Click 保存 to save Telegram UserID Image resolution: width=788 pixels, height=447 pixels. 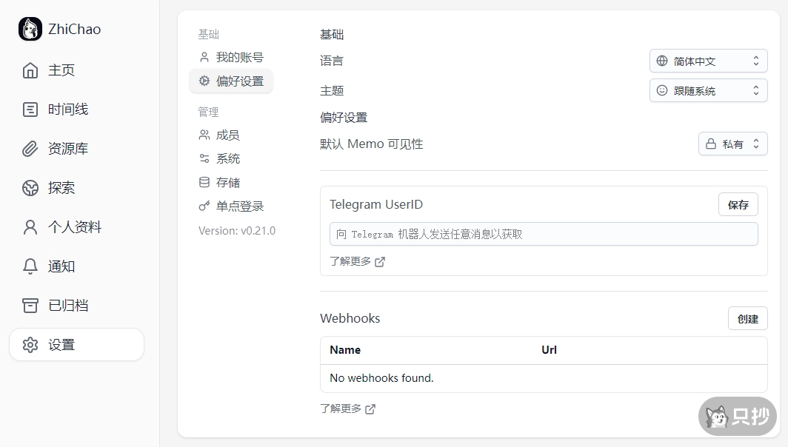tap(738, 205)
